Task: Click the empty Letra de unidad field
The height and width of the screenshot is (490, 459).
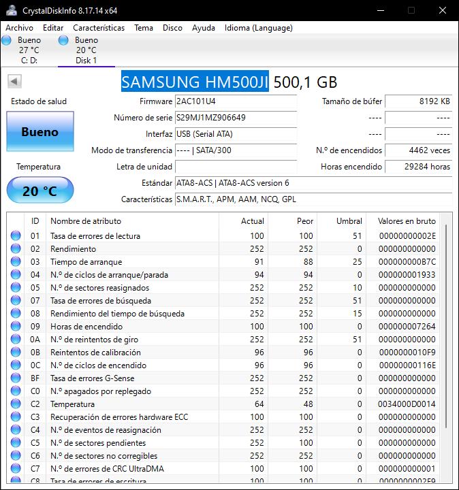Action: click(236, 167)
